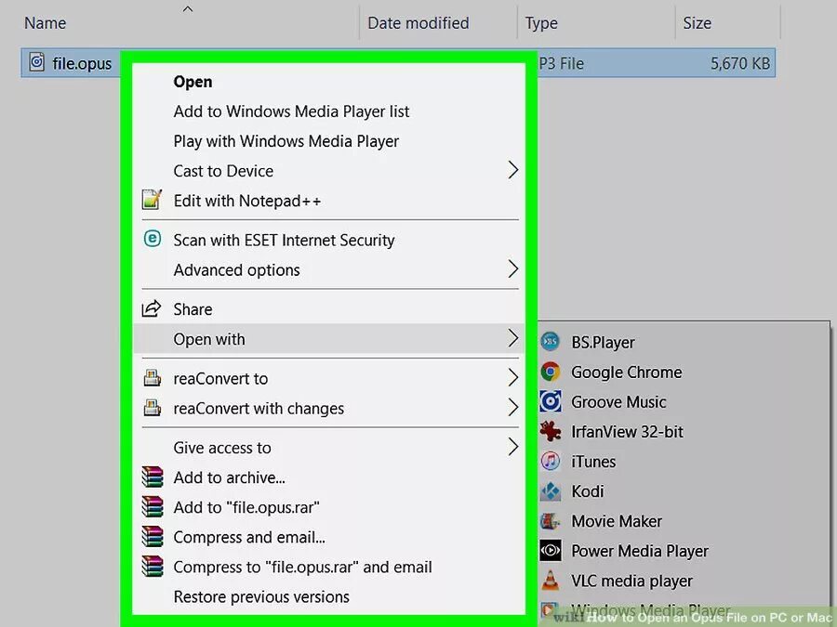Click the file.opus audio file icon
The image size is (837, 627).
pyautogui.click(x=37, y=62)
